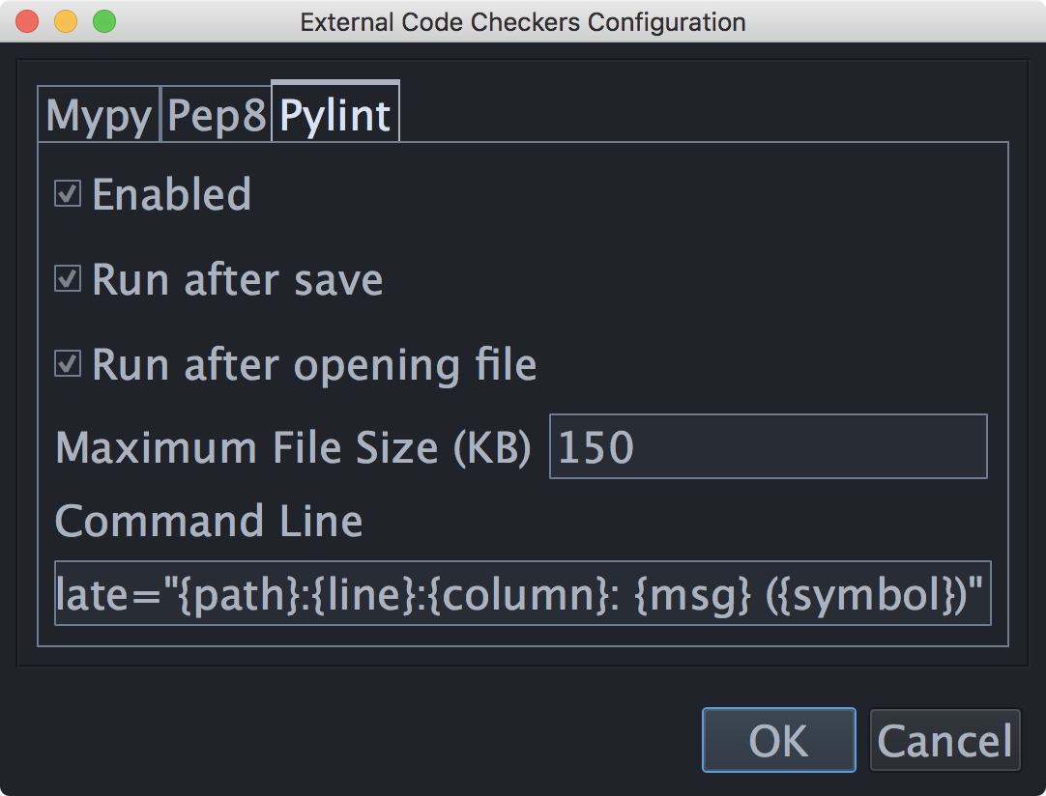Zoom the window with the green button

104,21
